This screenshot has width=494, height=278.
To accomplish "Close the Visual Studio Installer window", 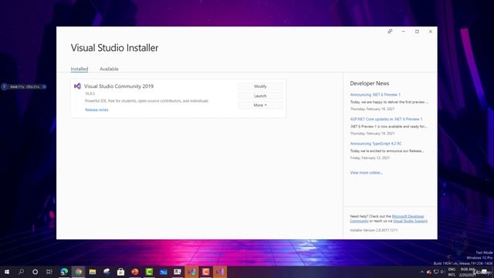I will (431, 32).
